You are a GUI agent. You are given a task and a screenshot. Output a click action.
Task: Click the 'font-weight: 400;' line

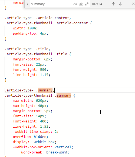point(31,121)
